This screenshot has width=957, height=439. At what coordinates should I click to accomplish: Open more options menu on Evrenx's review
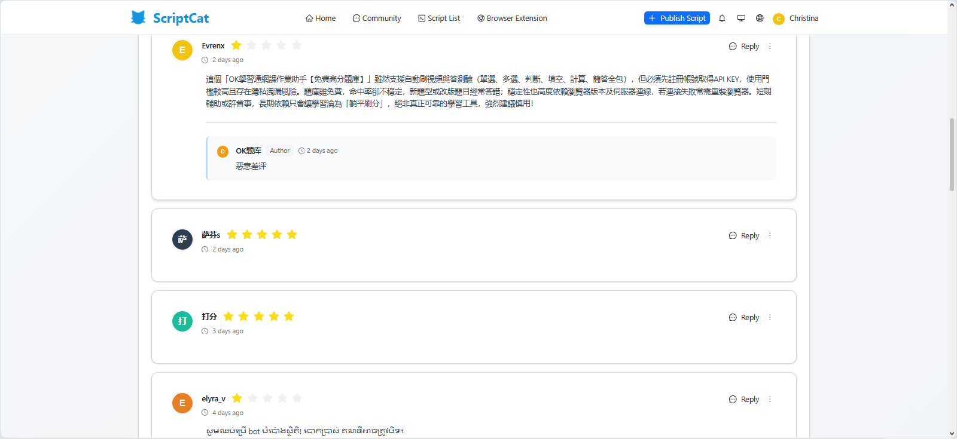click(x=770, y=47)
